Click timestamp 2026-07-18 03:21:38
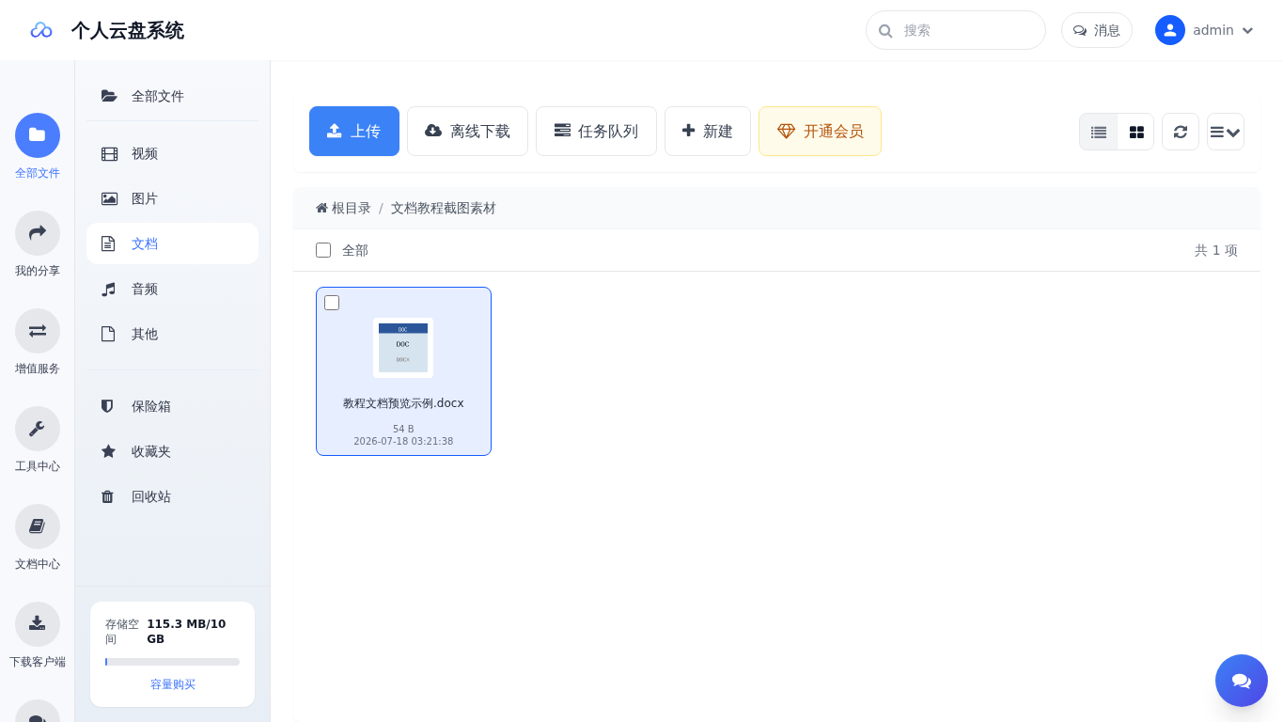 point(403,442)
